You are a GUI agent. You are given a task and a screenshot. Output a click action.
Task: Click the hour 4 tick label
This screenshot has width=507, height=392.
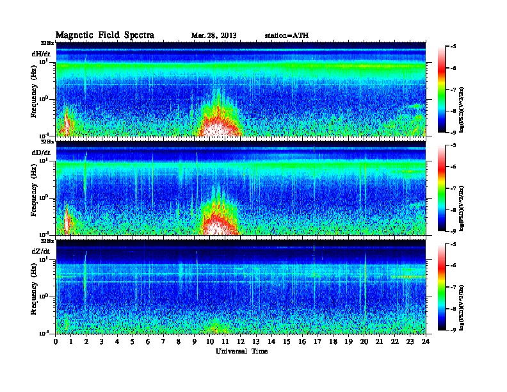click(117, 341)
